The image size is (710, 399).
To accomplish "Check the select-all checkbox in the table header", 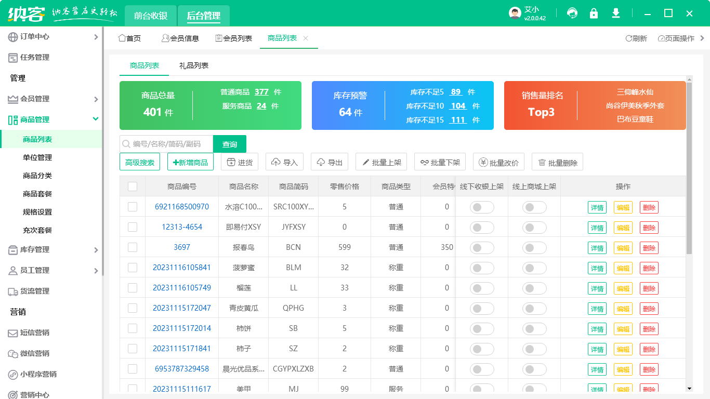I will (x=133, y=186).
